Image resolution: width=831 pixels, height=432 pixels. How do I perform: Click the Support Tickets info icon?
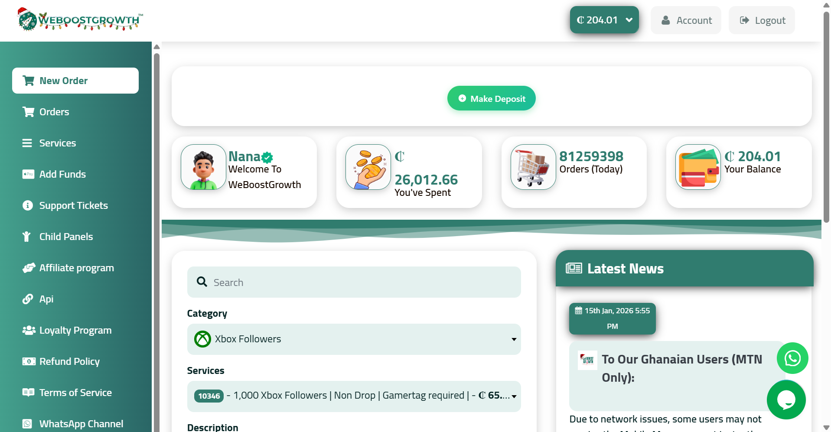pos(27,205)
